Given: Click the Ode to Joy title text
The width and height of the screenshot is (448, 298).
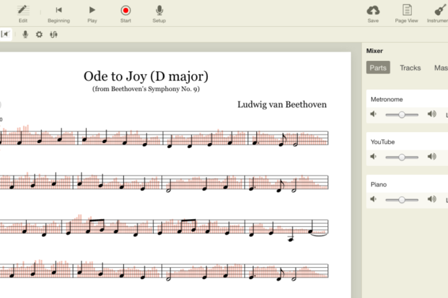Looking at the screenshot, I should tap(146, 76).
